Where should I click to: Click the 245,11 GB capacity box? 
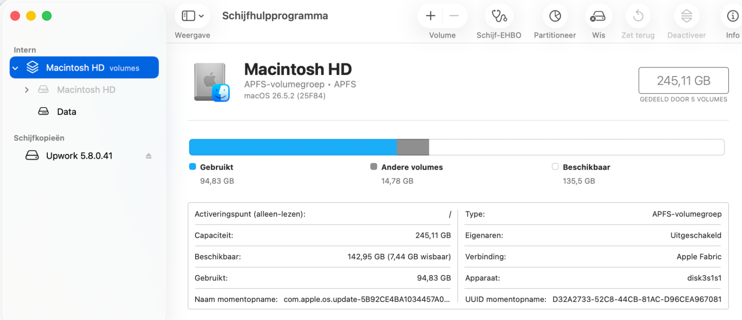683,81
